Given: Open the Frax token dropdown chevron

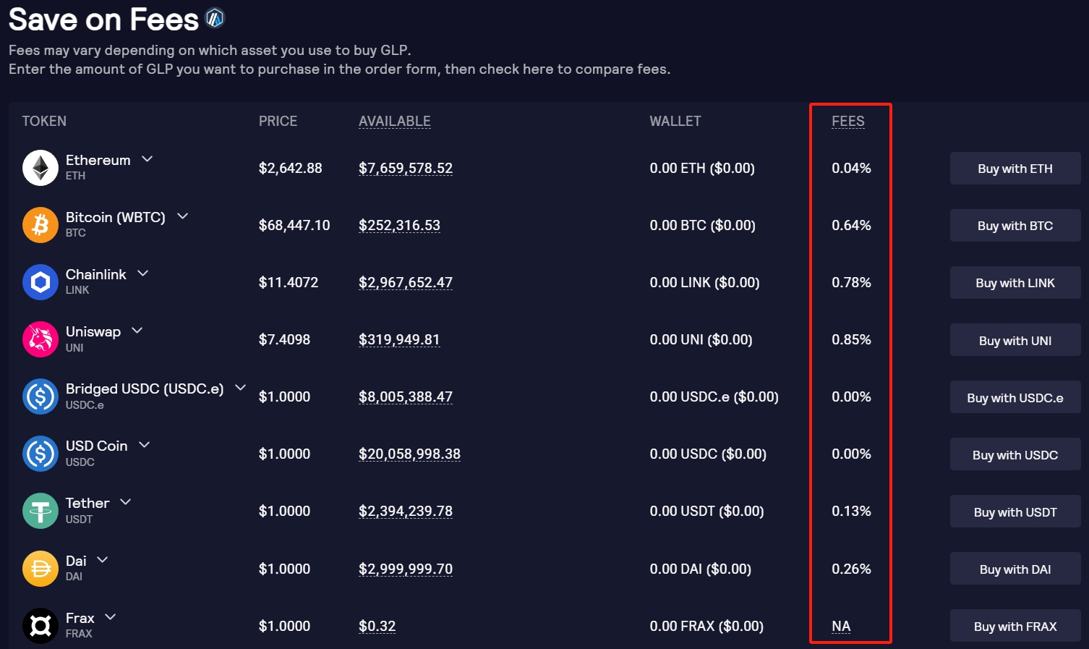Looking at the screenshot, I should click(111, 616).
